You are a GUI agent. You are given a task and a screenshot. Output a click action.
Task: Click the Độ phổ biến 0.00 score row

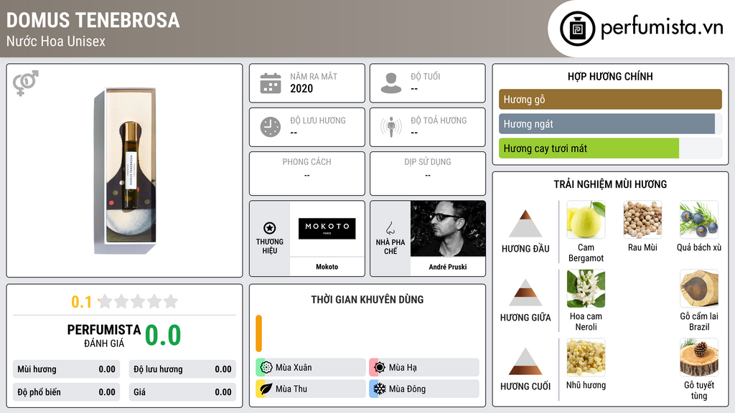(66, 392)
